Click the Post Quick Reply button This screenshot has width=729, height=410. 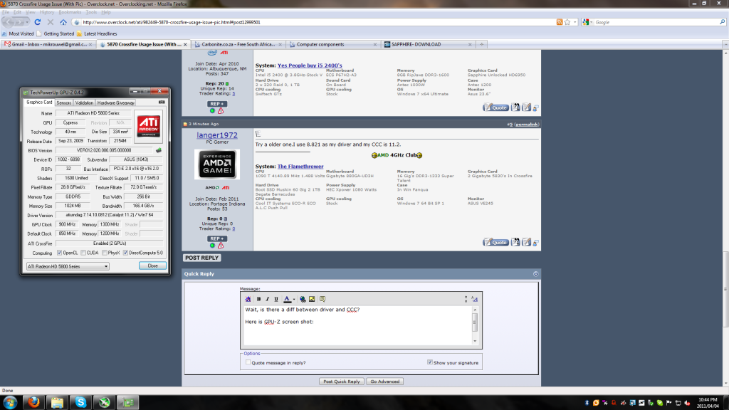(342, 382)
